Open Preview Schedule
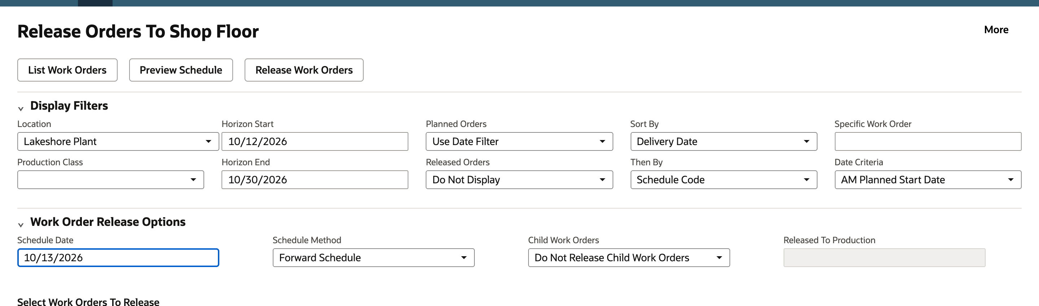 [181, 70]
